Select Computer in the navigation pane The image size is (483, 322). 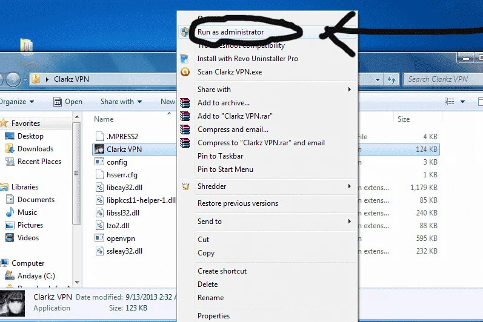click(x=28, y=263)
